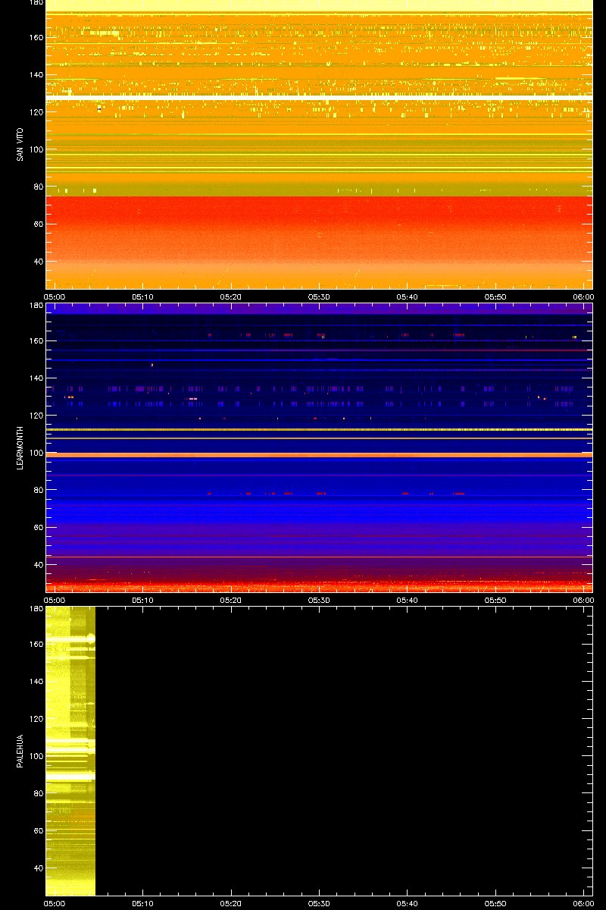
Task: Select the 160 frequency label on Learmonth axis
Action: (x=35, y=341)
